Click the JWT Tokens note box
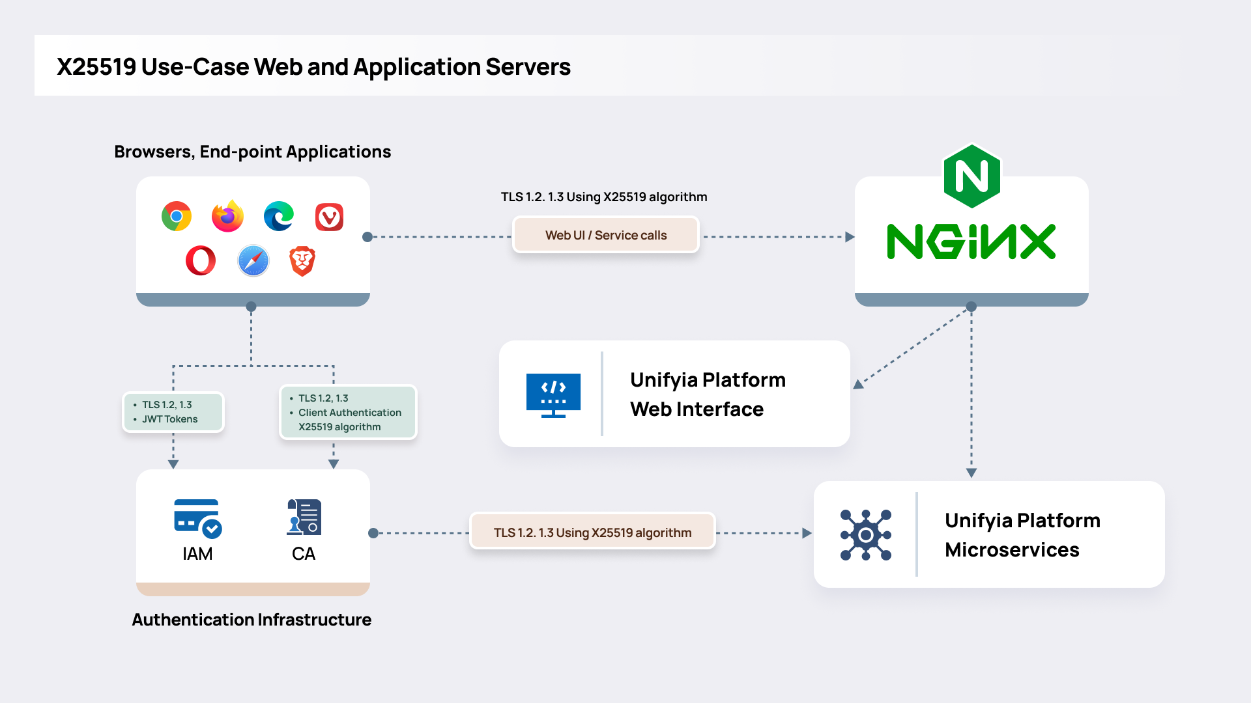1251x703 pixels. click(173, 411)
